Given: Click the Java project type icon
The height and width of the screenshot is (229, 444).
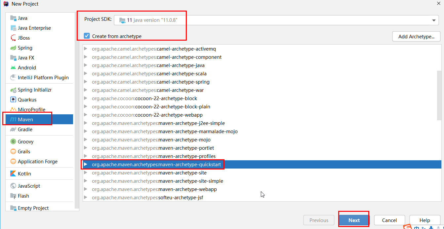Looking at the screenshot, I should click(13, 18).
